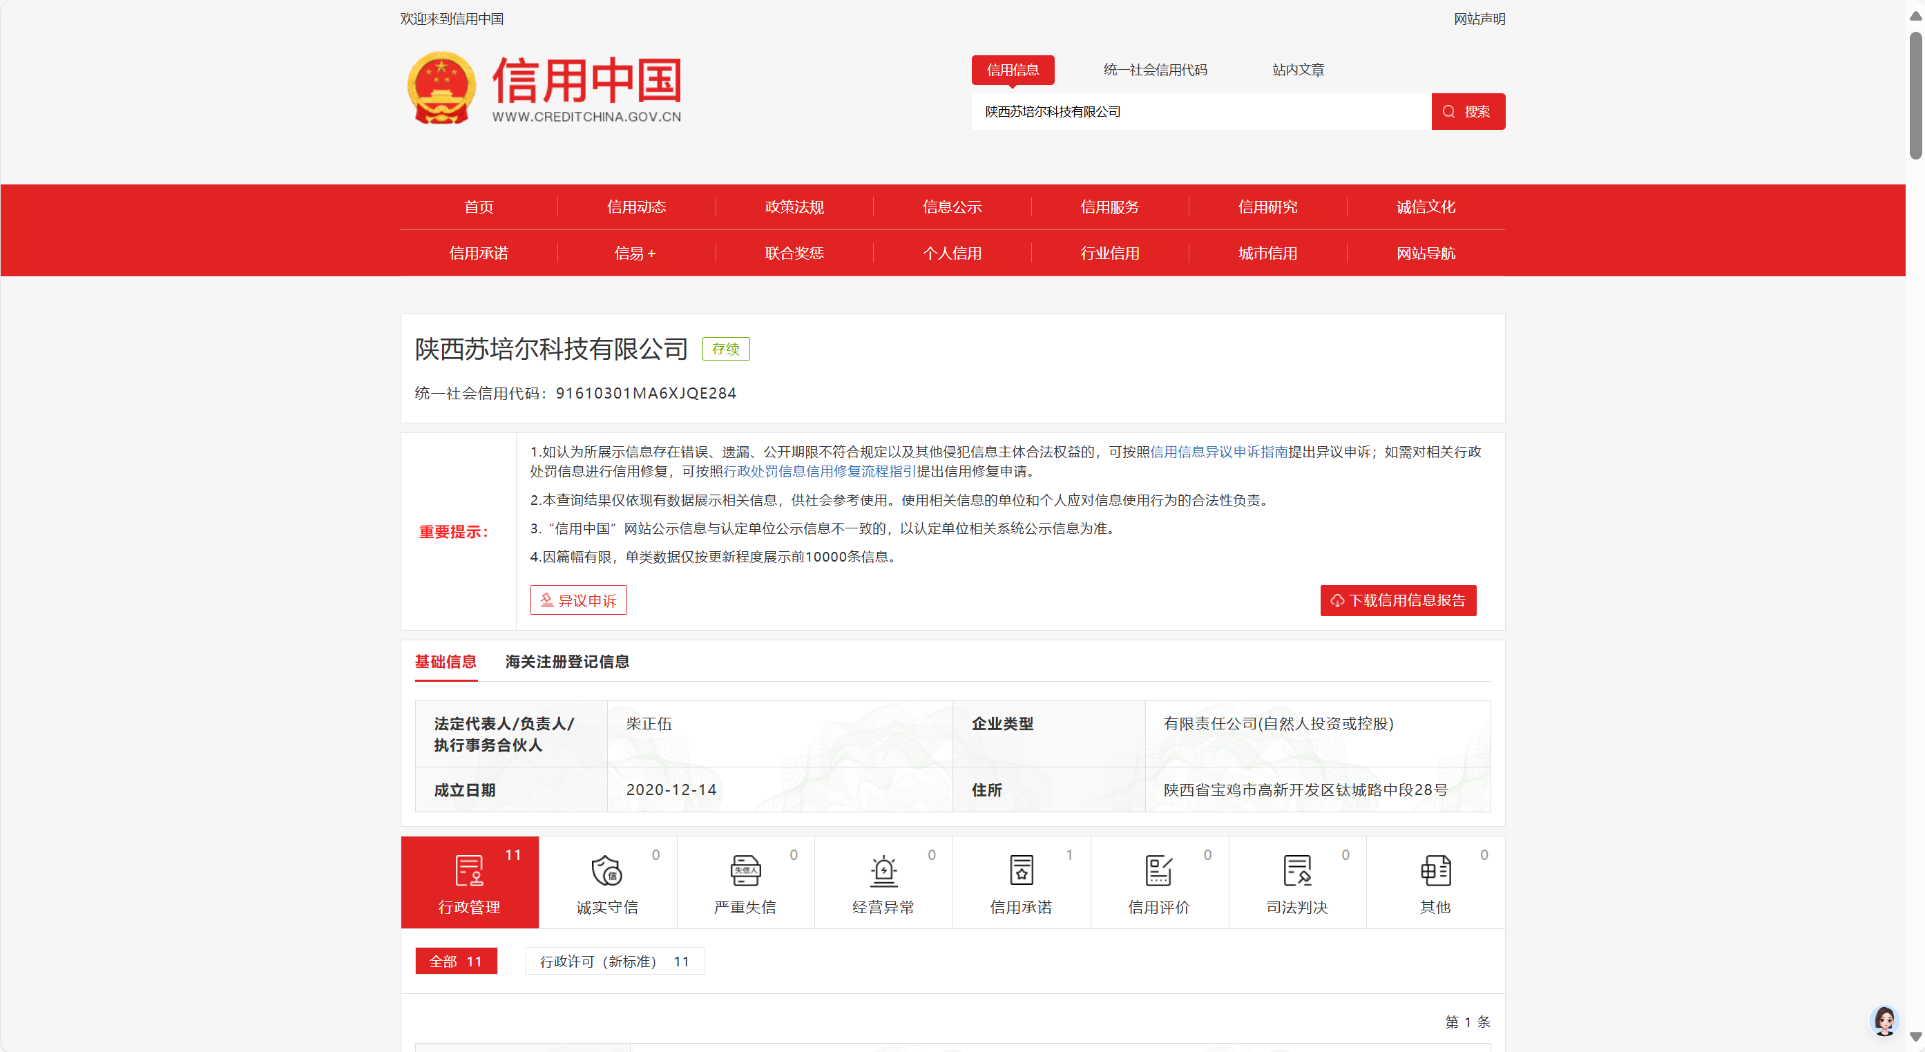The height and width of the screenshot is (1052, 1925).
Task: Click company title 陕西苏培尔科技有限公司 heading
Action: tap(550, 349)
